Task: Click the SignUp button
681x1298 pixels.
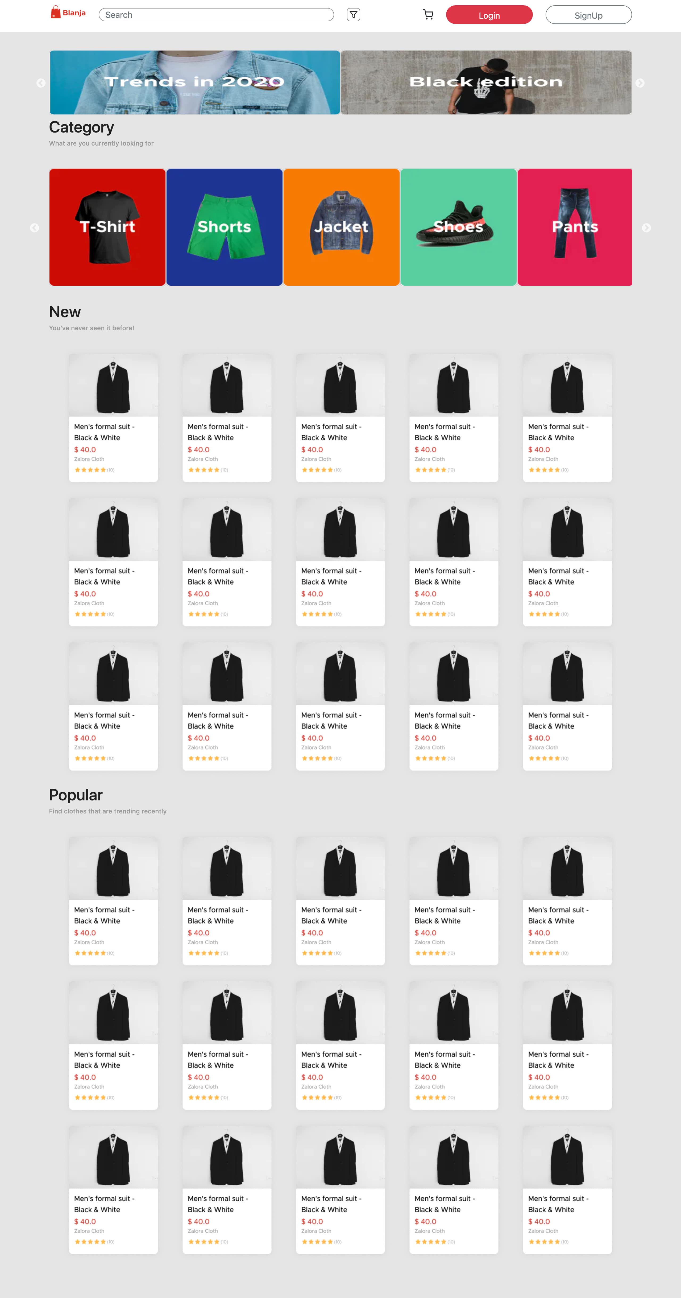Action: [588, 15]
